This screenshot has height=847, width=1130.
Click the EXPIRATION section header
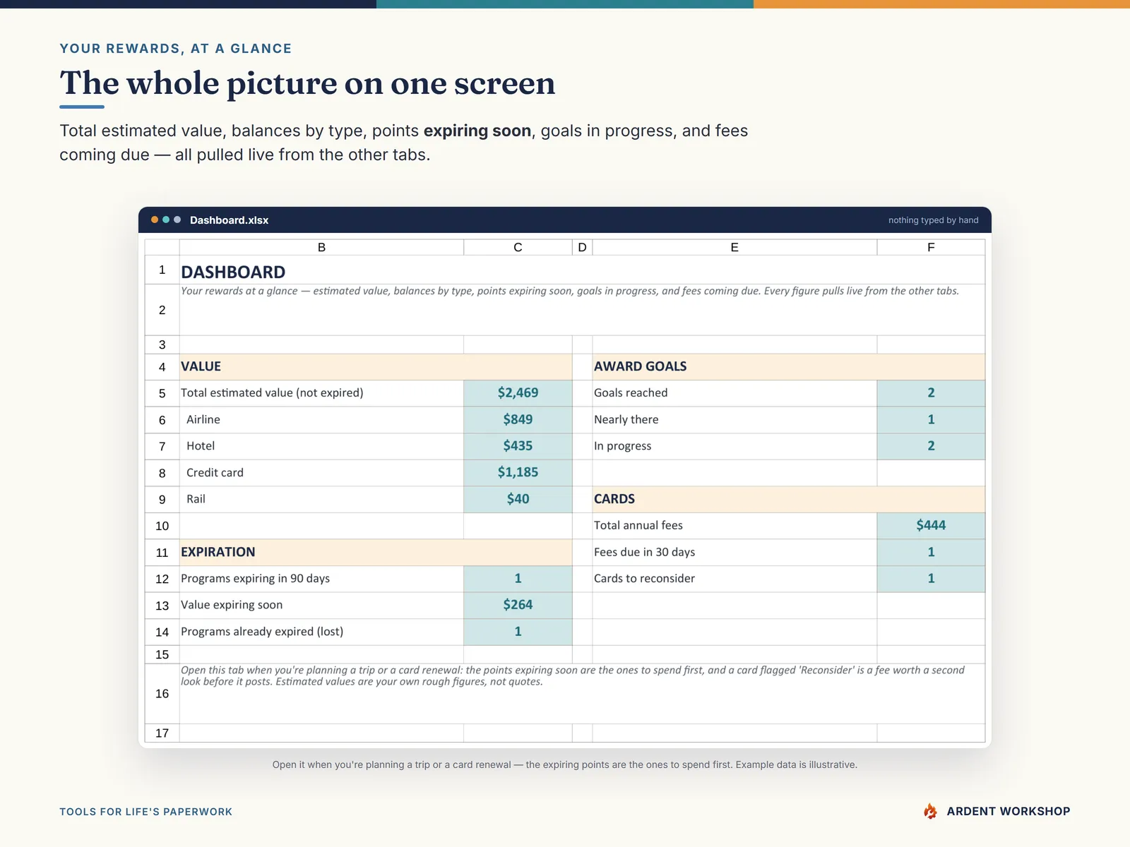point(376,553)
